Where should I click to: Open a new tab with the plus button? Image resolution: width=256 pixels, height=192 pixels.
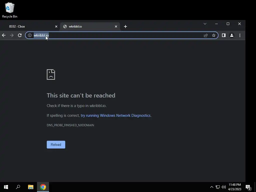[125, 26]
